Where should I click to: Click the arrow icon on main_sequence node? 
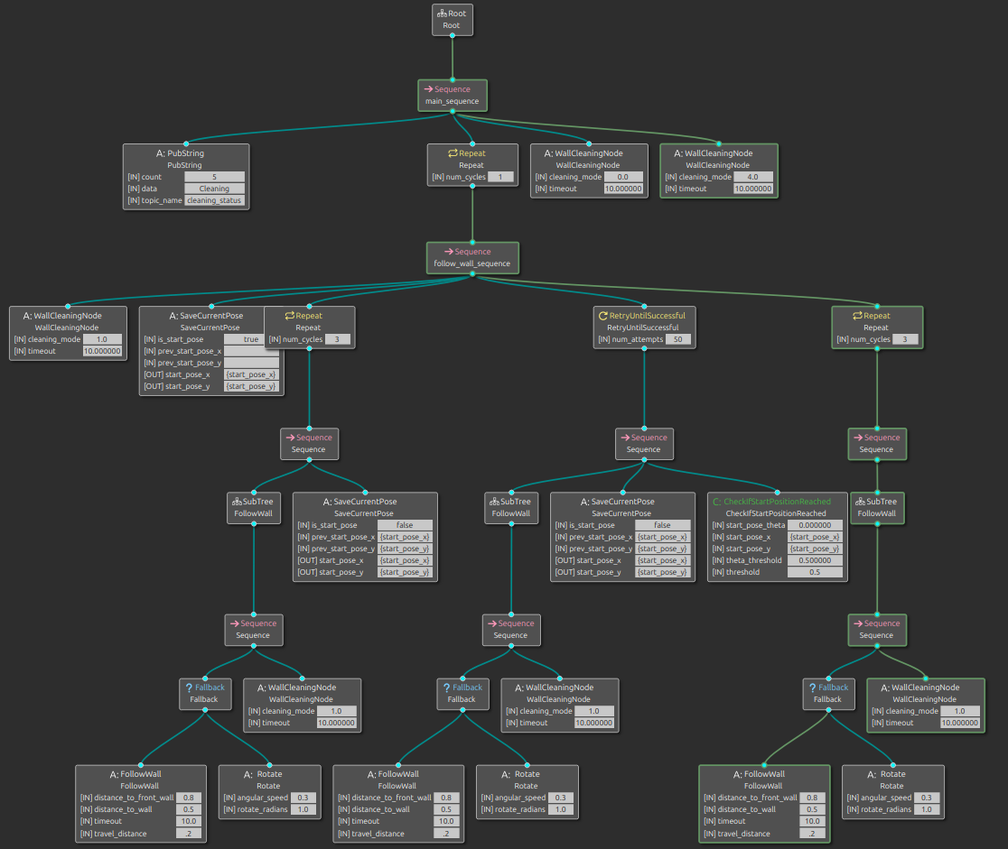[428, 89]
